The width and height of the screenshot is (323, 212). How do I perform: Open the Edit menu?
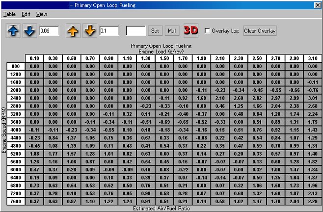[26, 14]
